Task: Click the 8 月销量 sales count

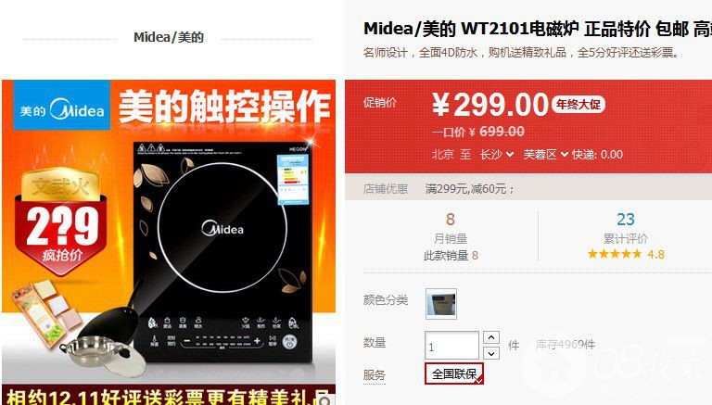Action: point(450,228)
